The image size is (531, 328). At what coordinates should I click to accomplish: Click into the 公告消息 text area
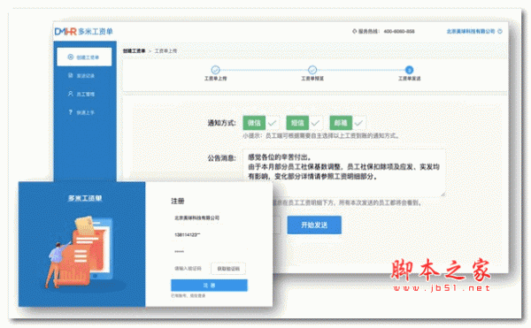coord(343,172)
